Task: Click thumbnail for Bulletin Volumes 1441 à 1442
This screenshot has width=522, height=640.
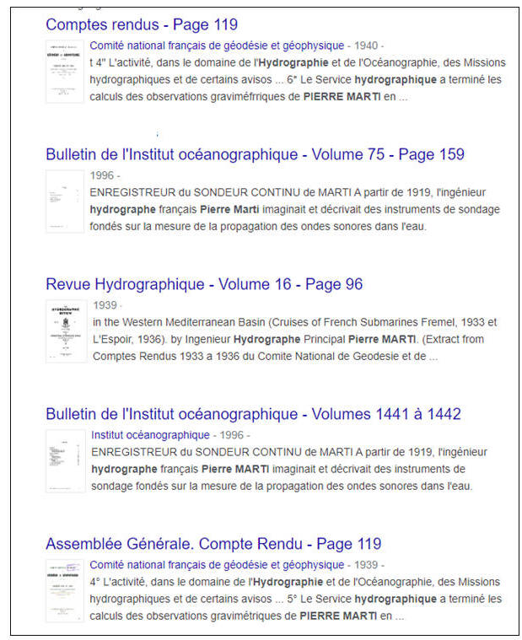Action: tap(65, 461)
